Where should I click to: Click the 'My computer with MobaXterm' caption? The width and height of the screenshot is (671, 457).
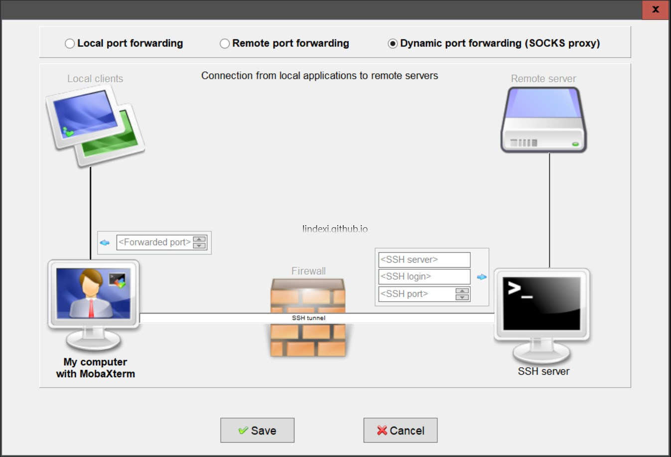95,368
